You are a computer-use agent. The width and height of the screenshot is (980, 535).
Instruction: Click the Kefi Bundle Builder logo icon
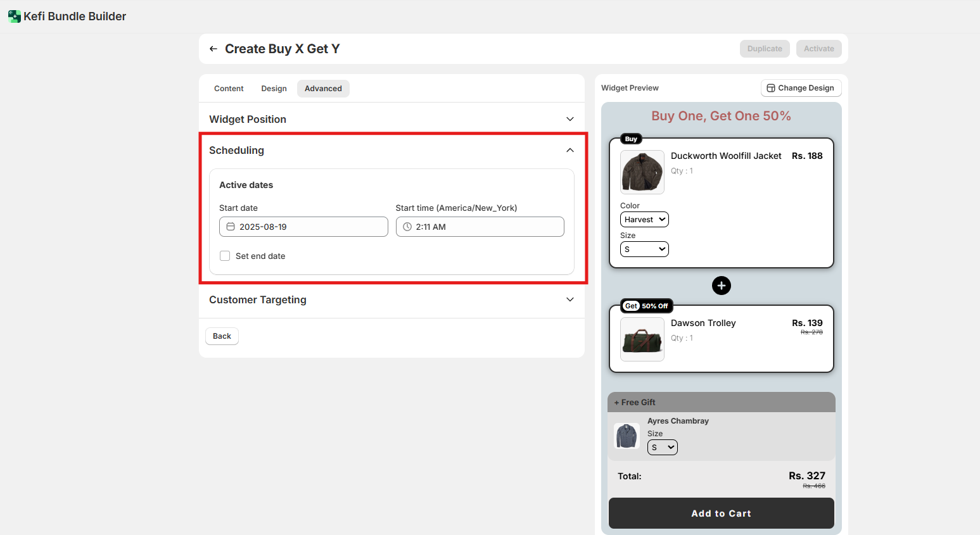(x=14, y=16)
